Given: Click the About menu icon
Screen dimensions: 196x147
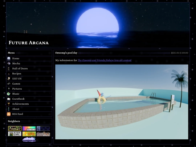Looking at the screenshot, I should (9, 109).
